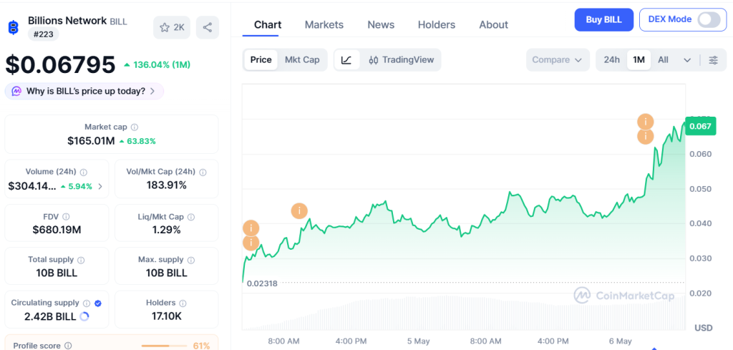The image size is (733, 350).
Task: Open the Markets tab
Action: (x=324, y=25)
